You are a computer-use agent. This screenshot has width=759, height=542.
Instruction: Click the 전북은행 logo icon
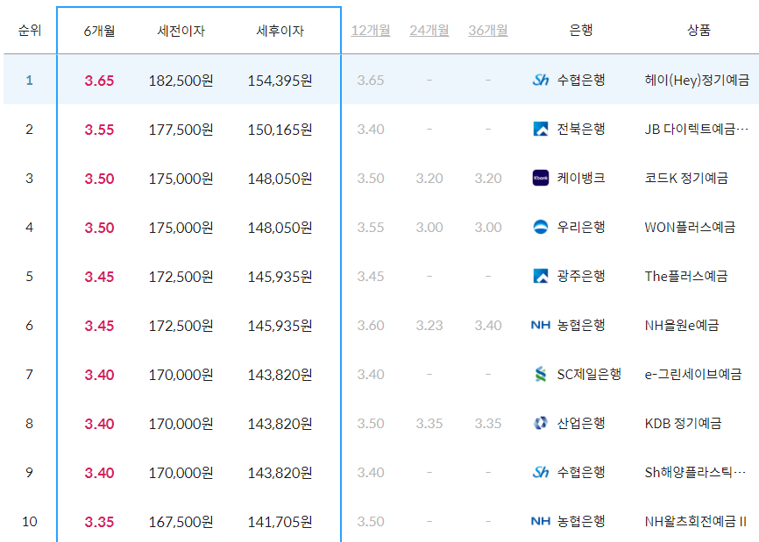pos(540,129)
